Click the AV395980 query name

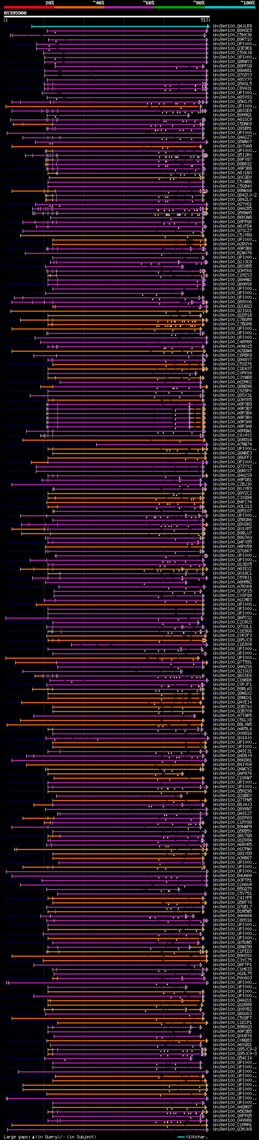(x=15, y=13)
